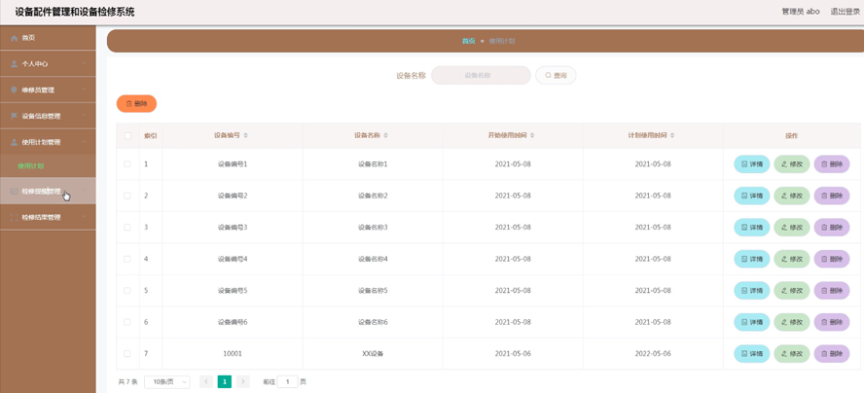Sort by 计划使用时间 column arrows
The image size is (864, 393).
click(x=672, y=136)
